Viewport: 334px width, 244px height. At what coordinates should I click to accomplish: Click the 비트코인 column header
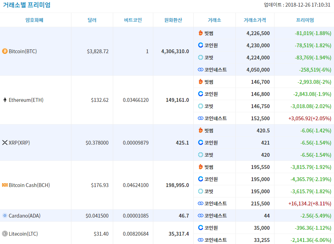tap(133, 20)
